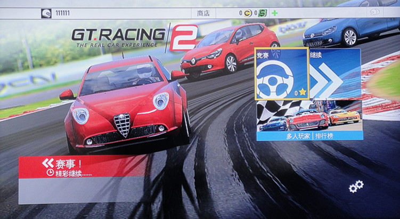Open the multiplayer cars image tile
400x219 pixels.
pos(309,116)
